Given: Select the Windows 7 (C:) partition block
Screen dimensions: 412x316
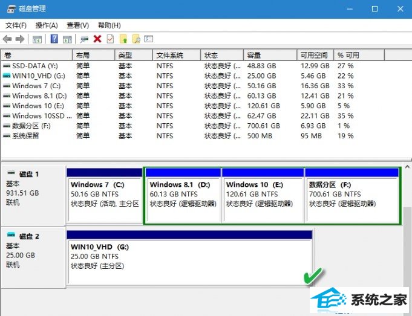Looking at the screenshot, I should point(105,196).
